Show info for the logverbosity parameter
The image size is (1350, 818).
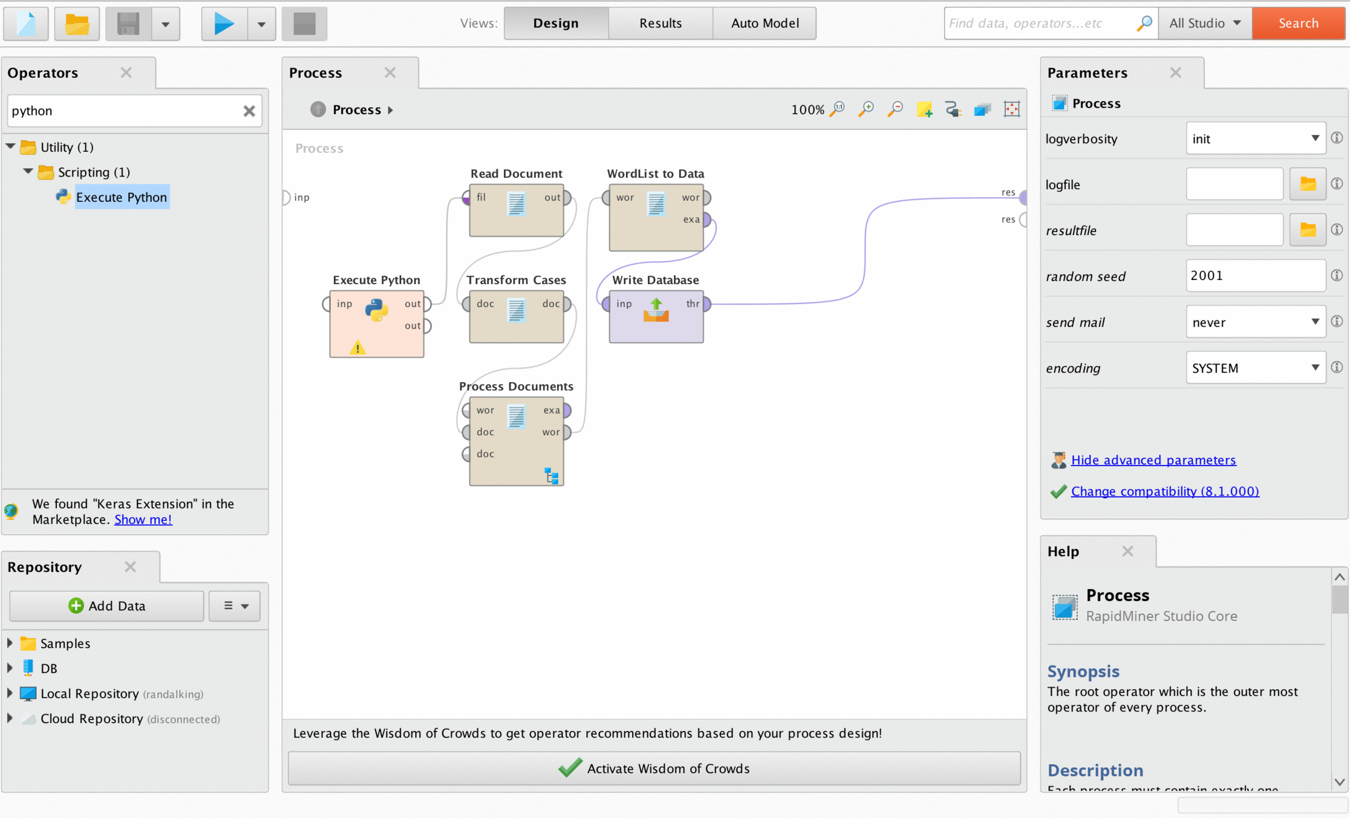tap(1337, 138)
